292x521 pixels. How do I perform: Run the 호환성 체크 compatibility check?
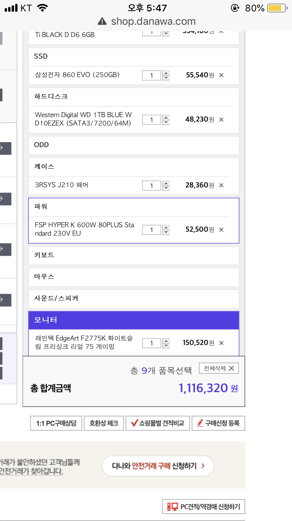104,423
